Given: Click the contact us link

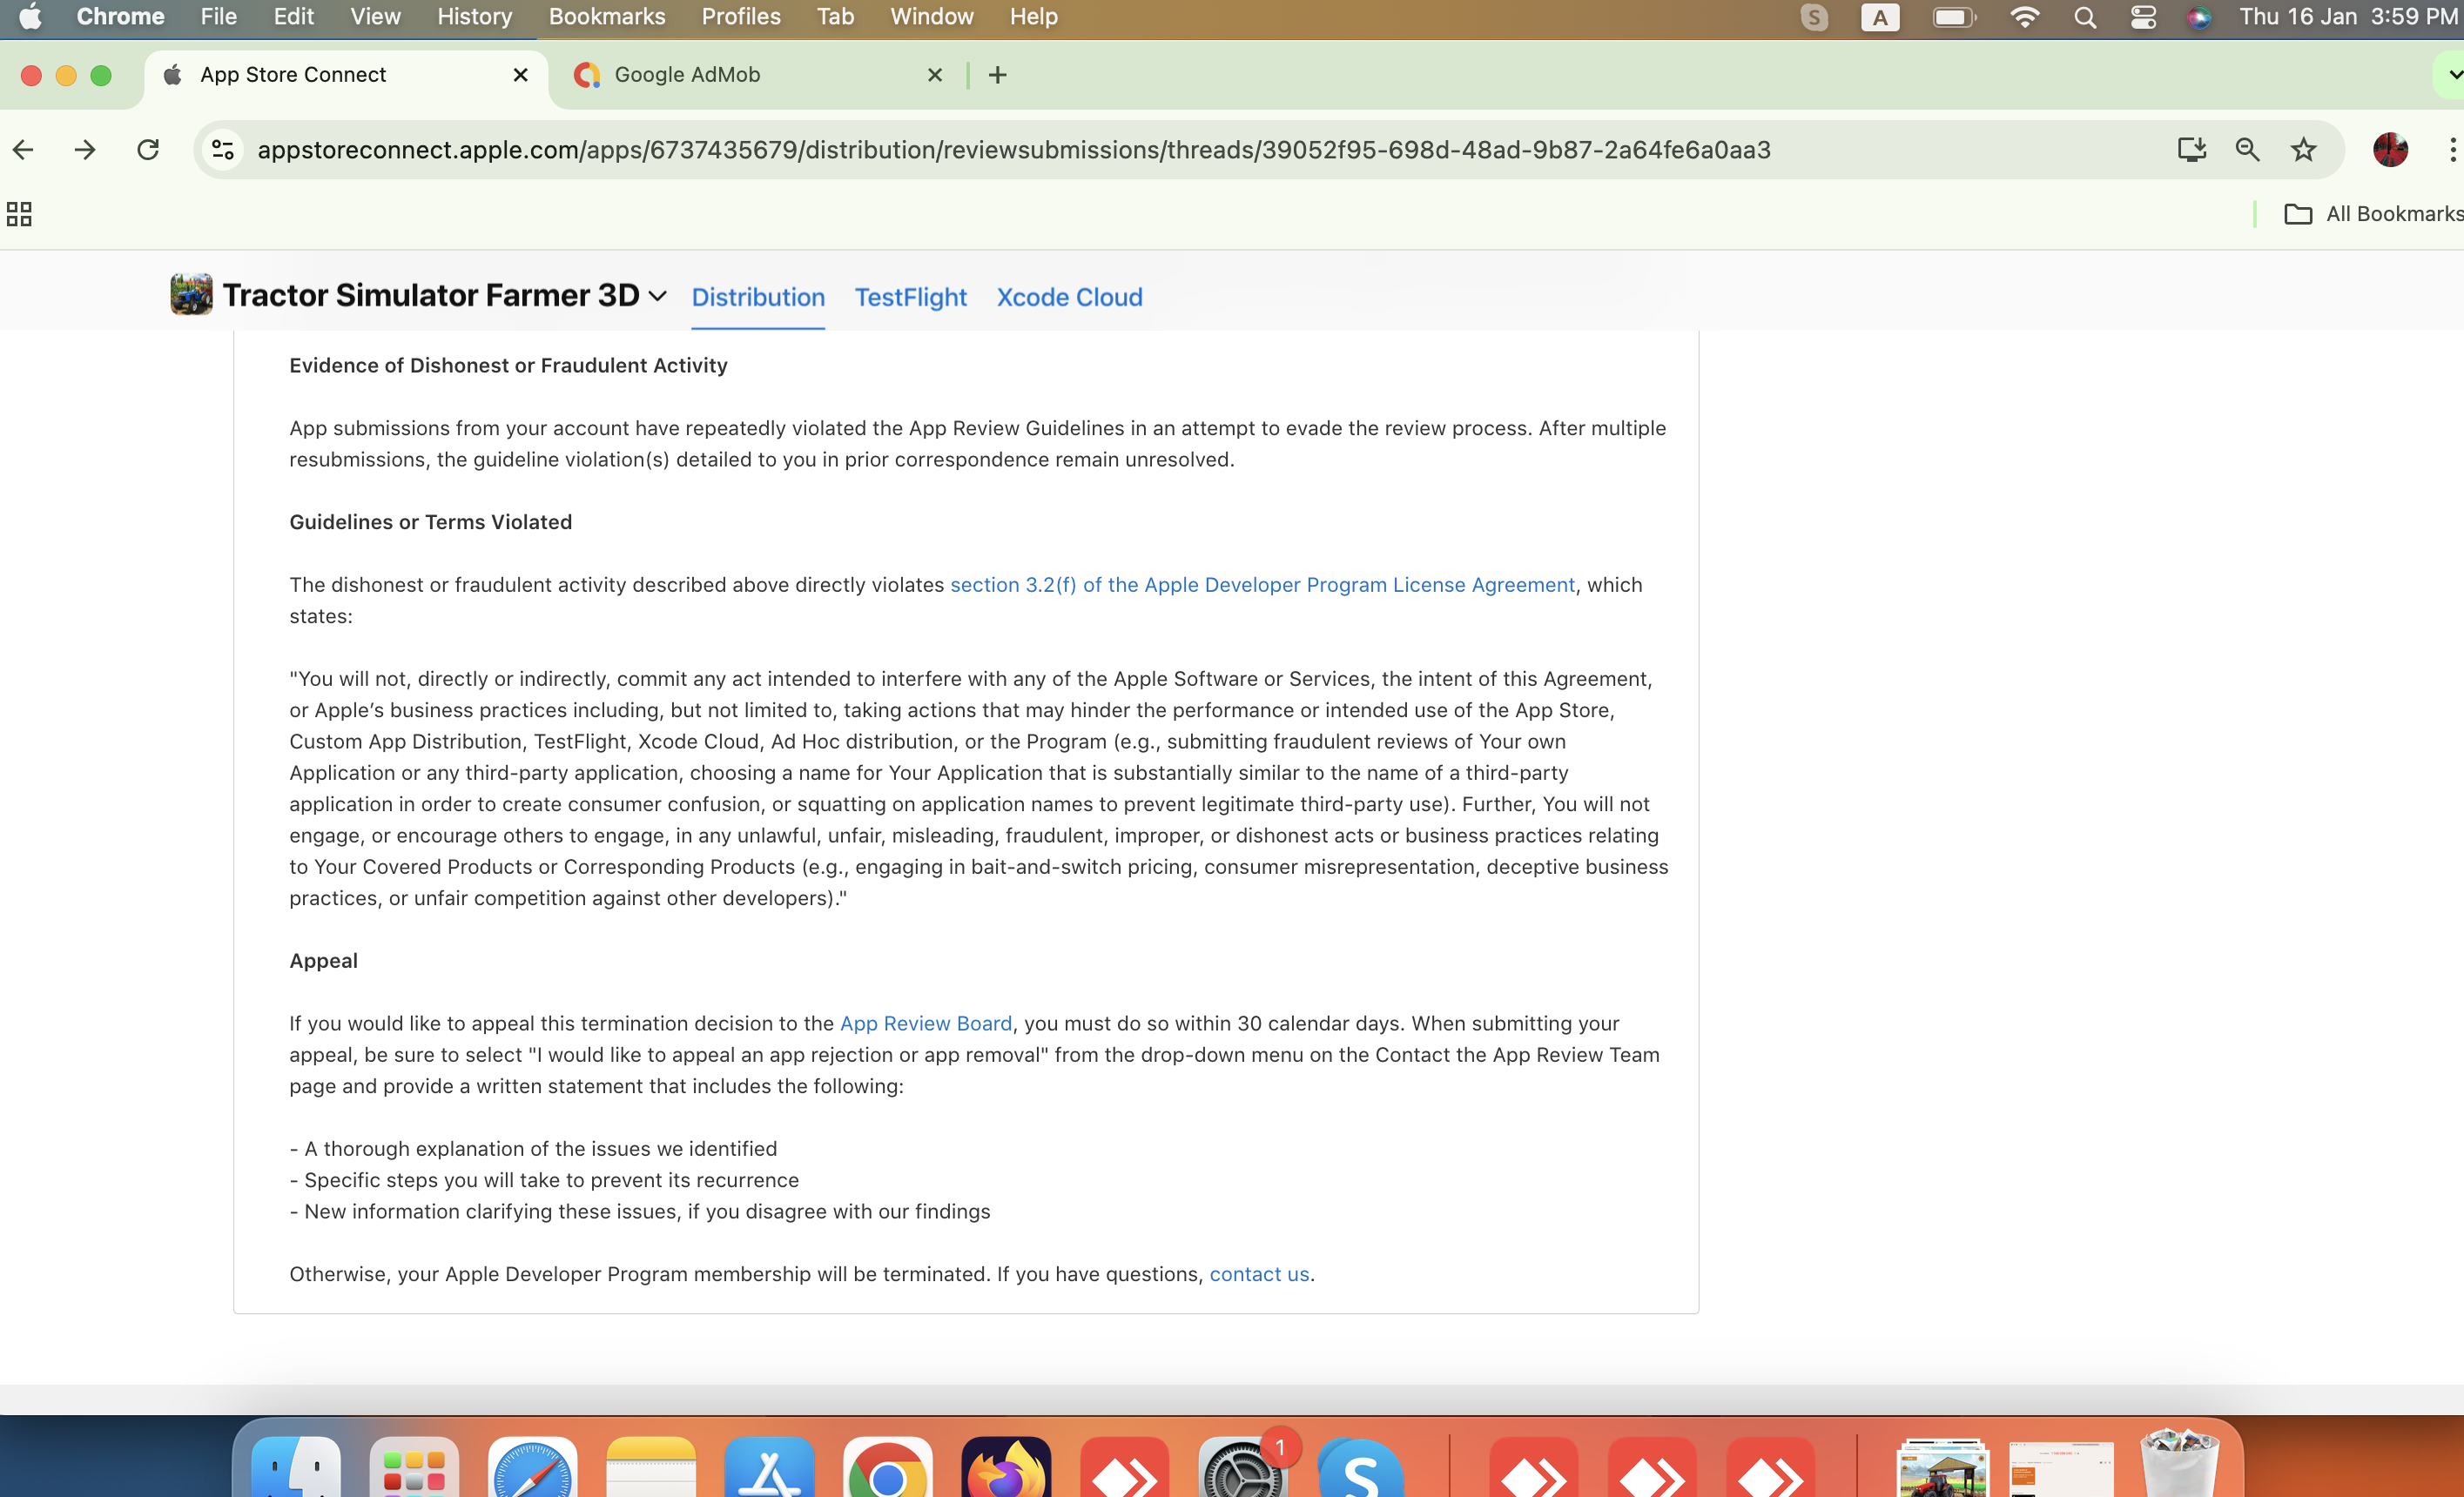Looking at the screenshot, I should 1259,1274.
